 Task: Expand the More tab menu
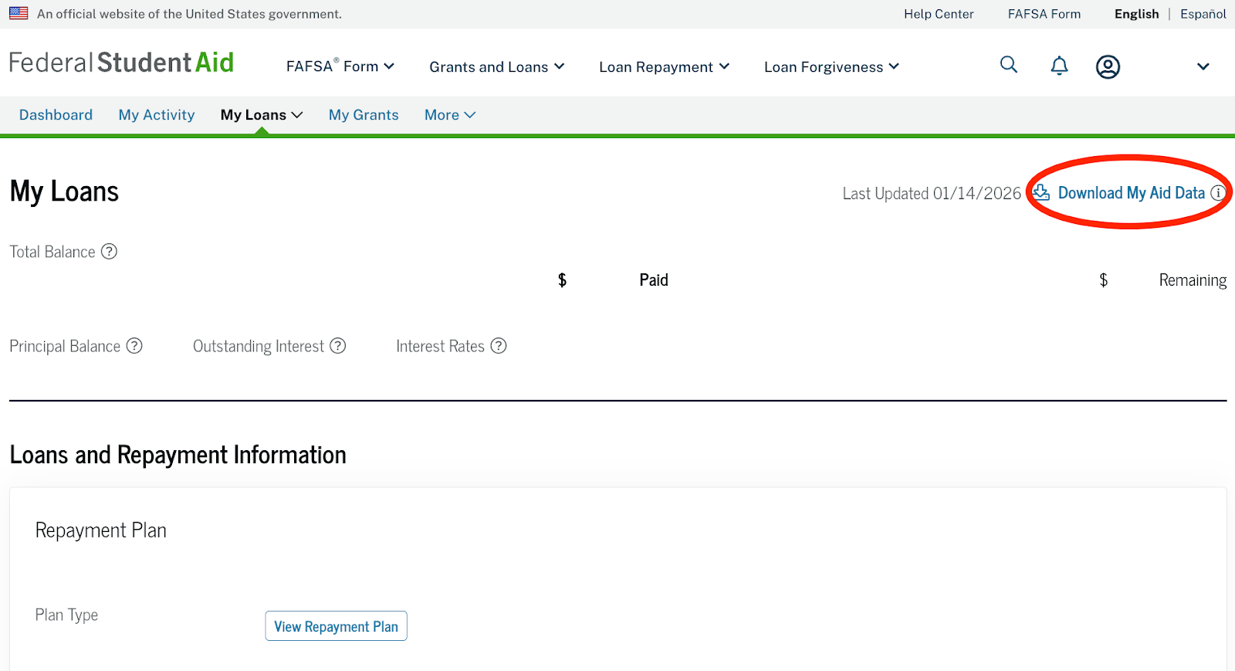click(450, 115)
